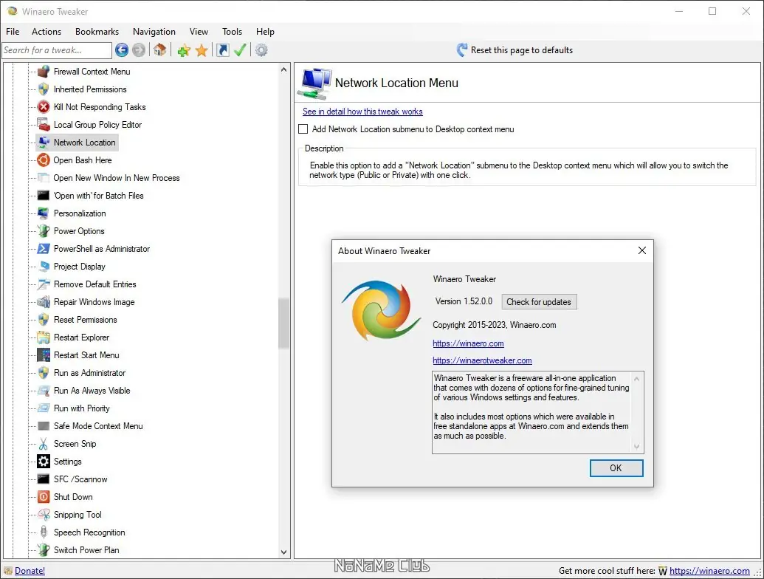This screenshot has width=764, height=579.
Task: Select Run with Priority tree item
Action: pyautogui.click(x=82, y=408)
